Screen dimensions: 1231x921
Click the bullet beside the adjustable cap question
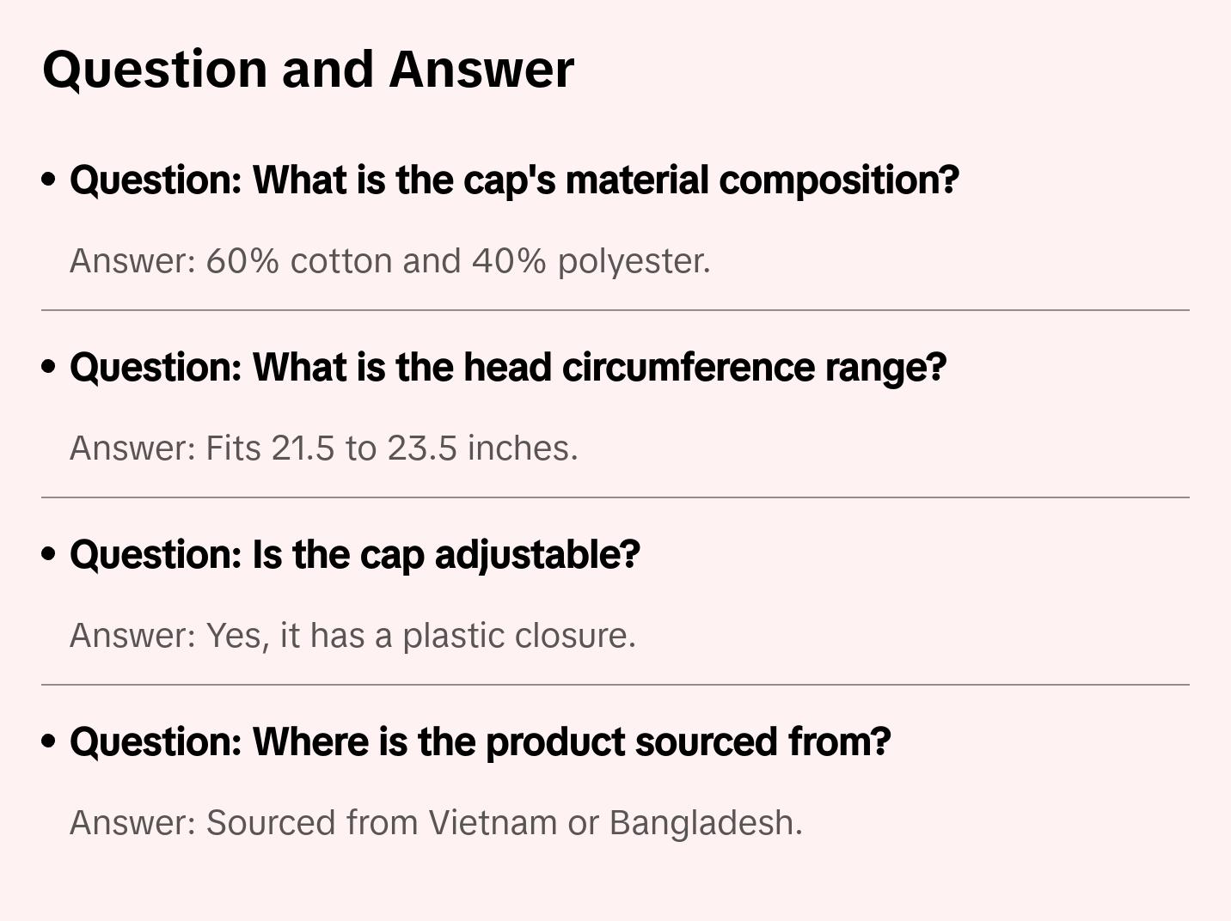(49, 555)
